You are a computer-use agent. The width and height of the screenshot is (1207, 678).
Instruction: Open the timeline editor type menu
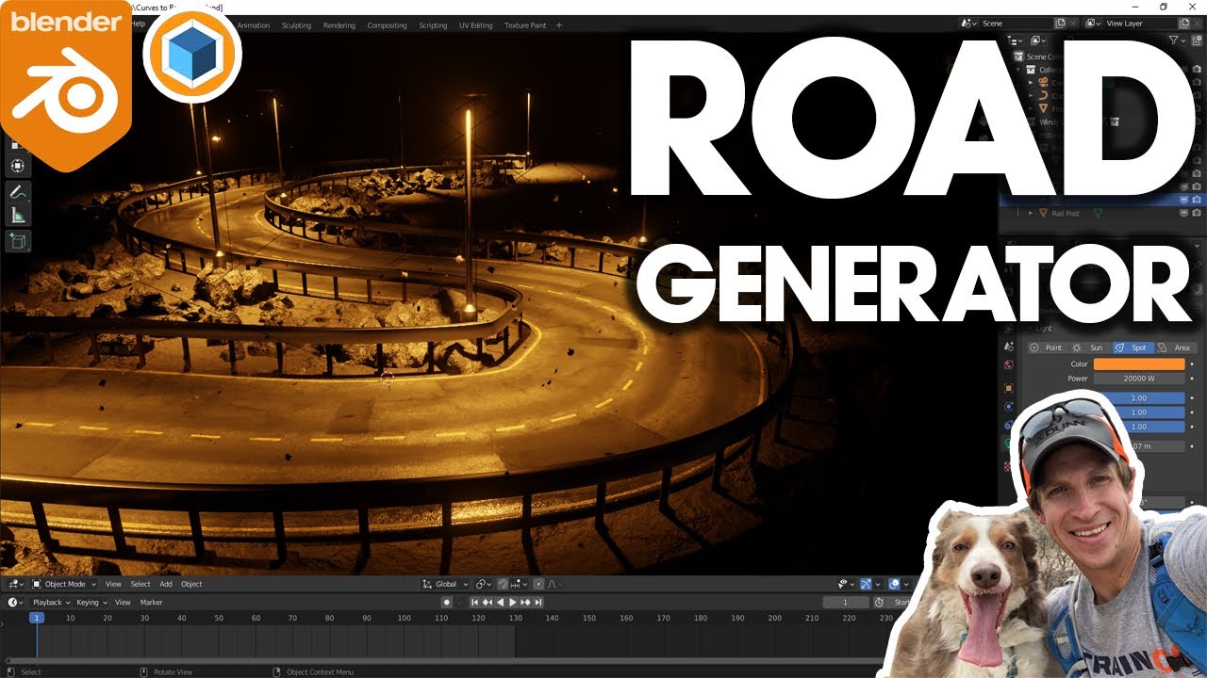16,602
